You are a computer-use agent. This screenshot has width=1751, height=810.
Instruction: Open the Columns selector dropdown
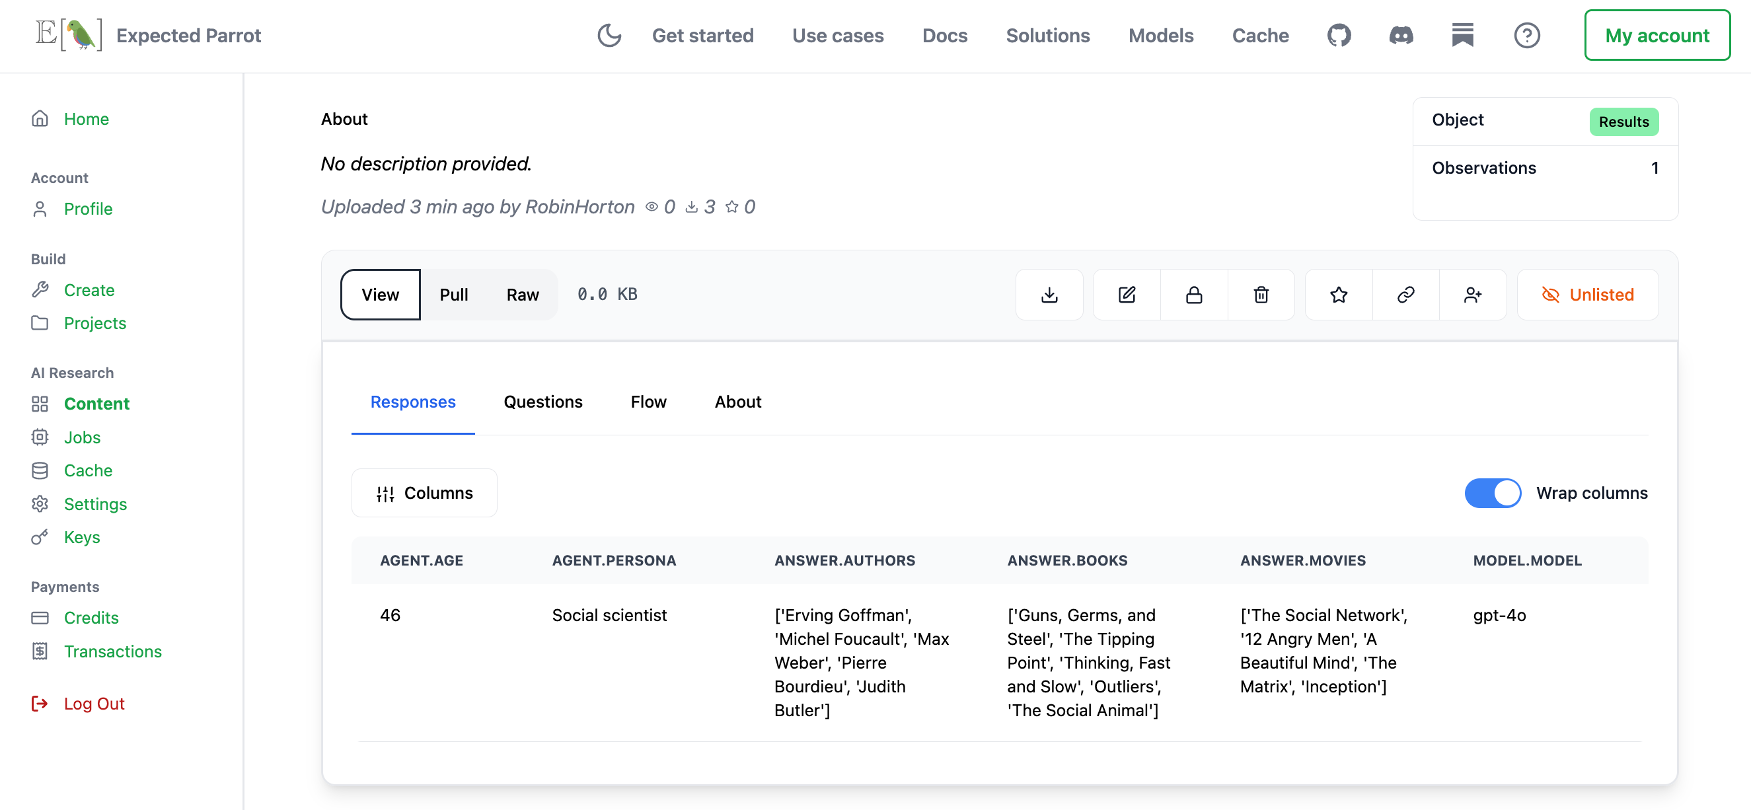(424, 493)
